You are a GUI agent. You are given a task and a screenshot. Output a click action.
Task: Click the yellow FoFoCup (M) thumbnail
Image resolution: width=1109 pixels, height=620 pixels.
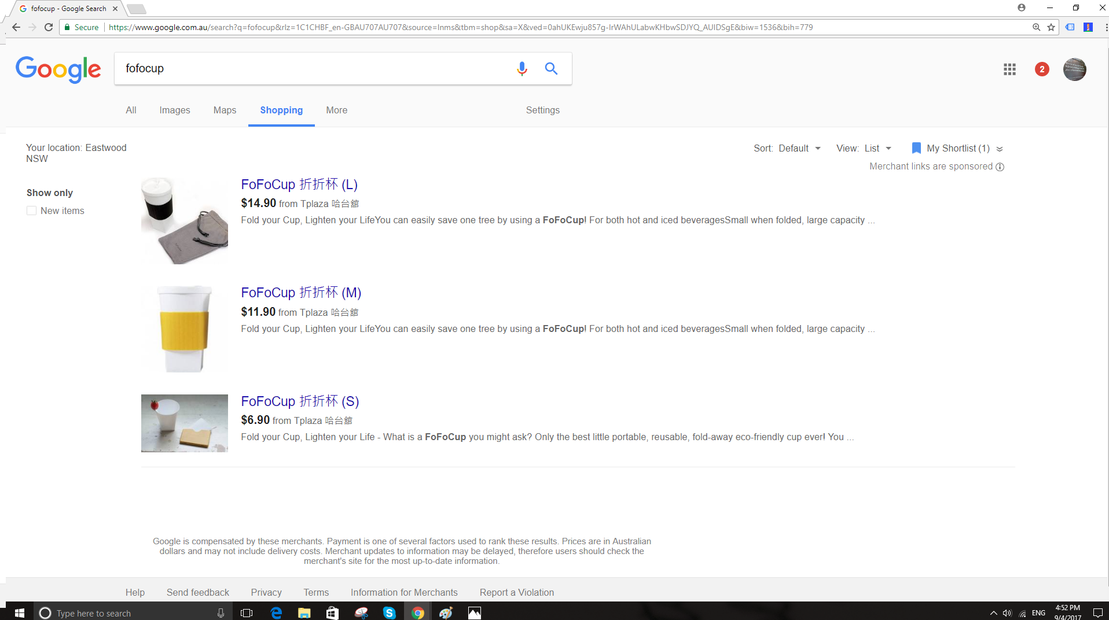coord(185,329)
